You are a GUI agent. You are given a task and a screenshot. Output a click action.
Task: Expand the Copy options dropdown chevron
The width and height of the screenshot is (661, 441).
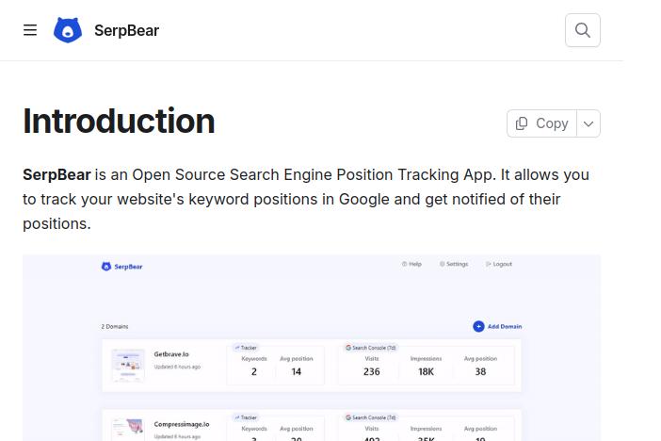click(588, 123)
